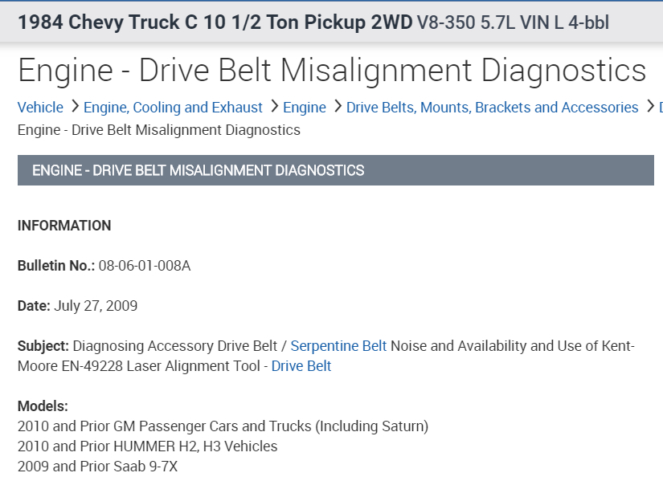The width and height of the screenshot is (663, 485).
Task: Click the 1984 Chevy Truck vehicle title
Action: [215, 22]
